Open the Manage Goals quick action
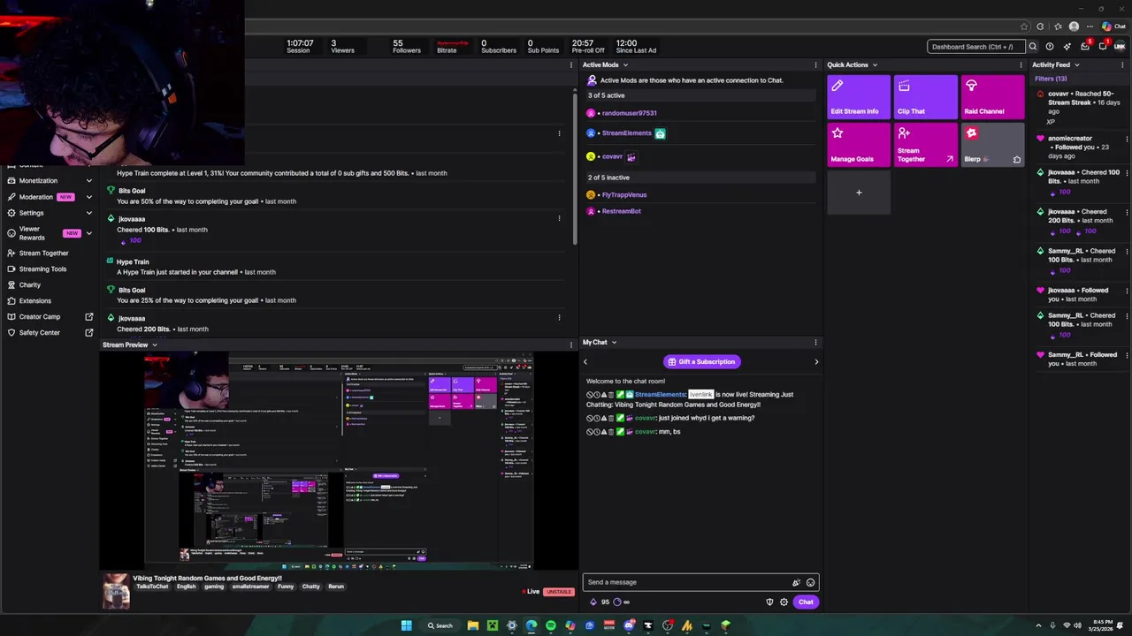 click(x=859, y=145)
